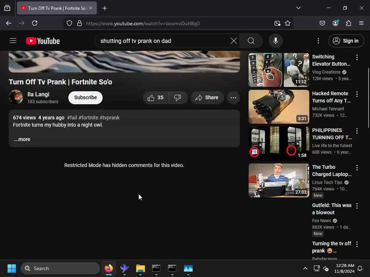Show hidden system tray icons chevron
The width and height of the screenshot is (370, 277).
click(305, 268)
